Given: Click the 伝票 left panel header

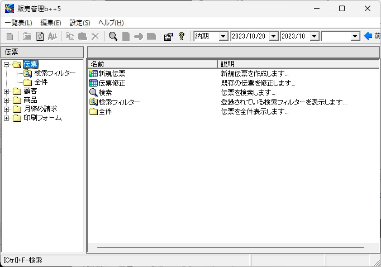Looking at the screenshot, I should (42, 52).
